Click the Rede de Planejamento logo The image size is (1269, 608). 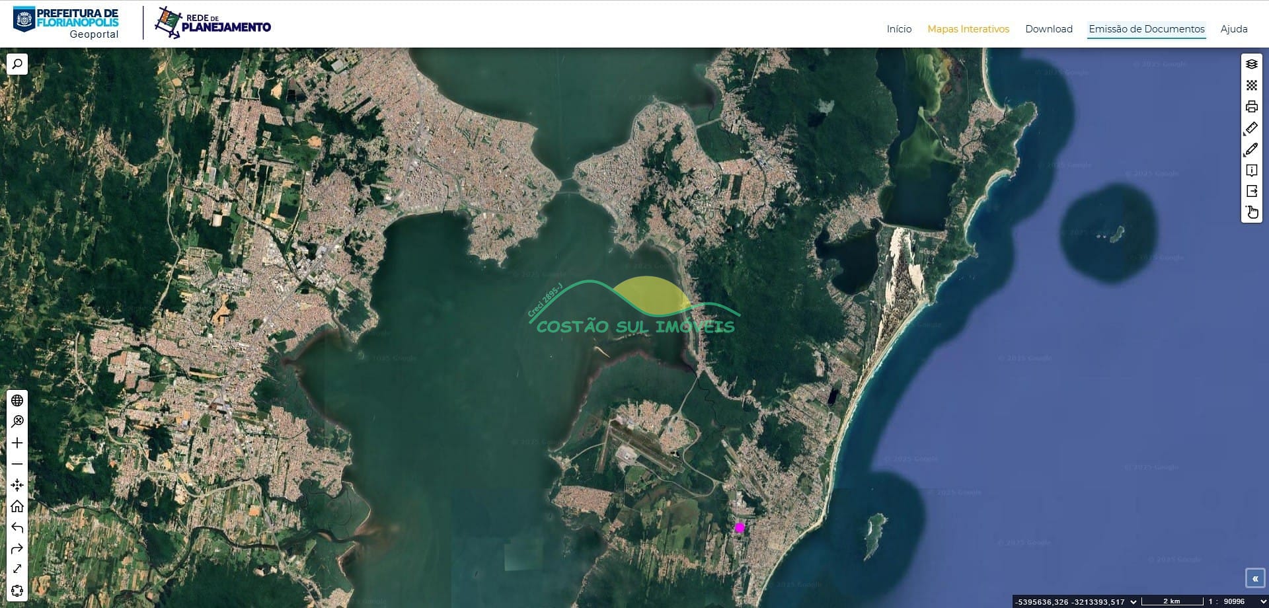point(213,22)
